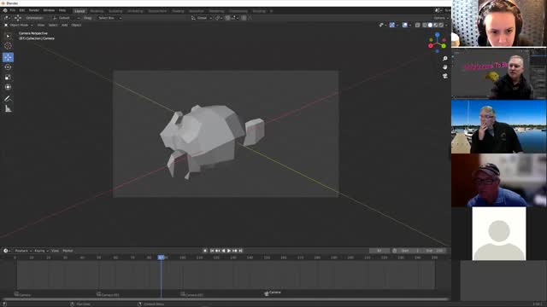
Task: Open the Object Mode dropdown
Action: click(x=18, y=25)
